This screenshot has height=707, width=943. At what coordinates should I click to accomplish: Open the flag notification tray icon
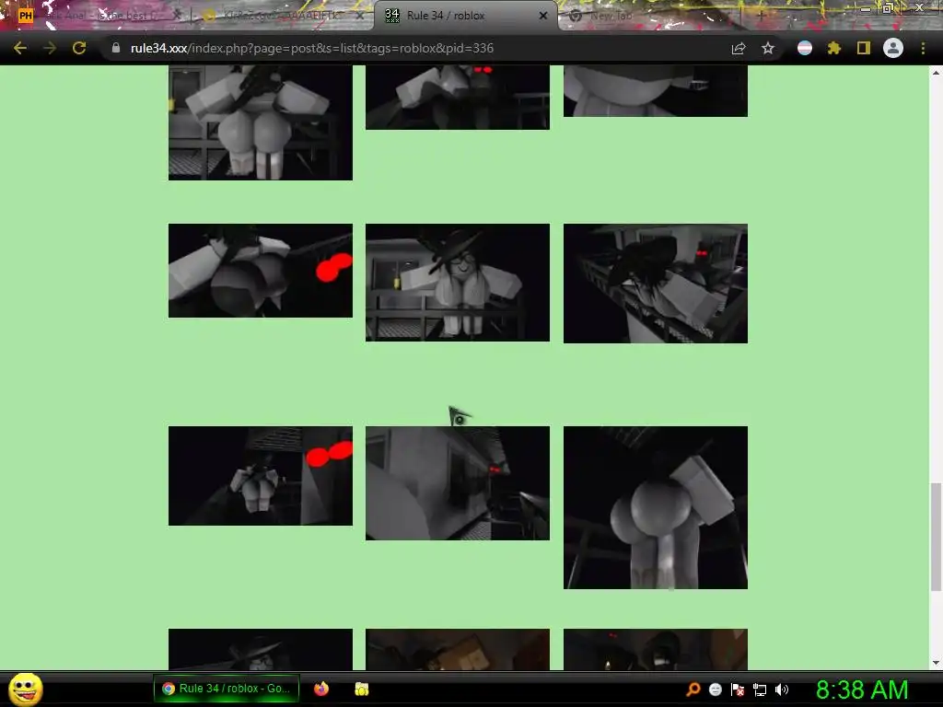(738, 690)
